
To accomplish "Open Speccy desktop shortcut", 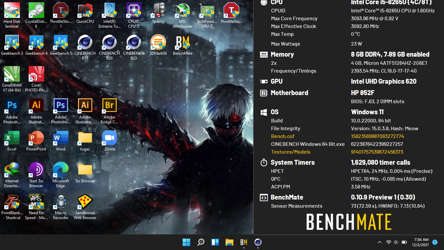I will [x=158, y=13].
